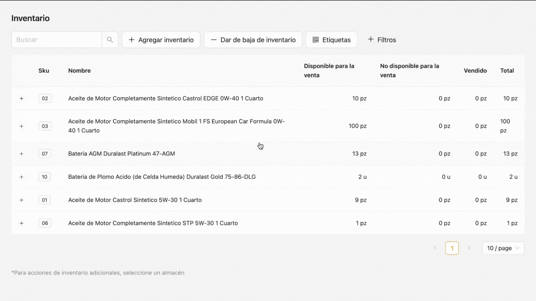Screen dimensions: 536x301
Task: Click the Nombre column header
Action: 80,71
